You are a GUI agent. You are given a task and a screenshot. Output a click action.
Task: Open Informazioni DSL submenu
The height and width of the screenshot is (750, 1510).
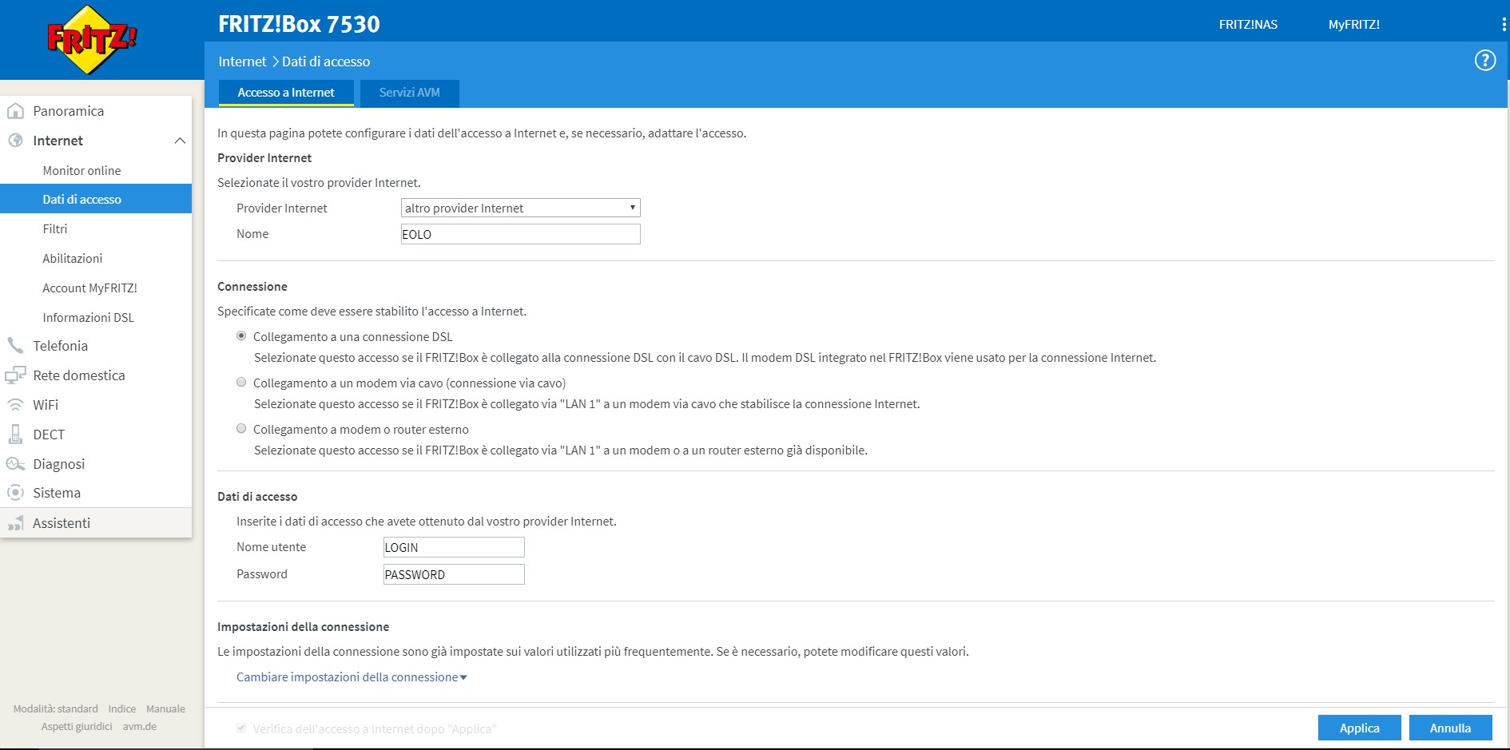88,317
